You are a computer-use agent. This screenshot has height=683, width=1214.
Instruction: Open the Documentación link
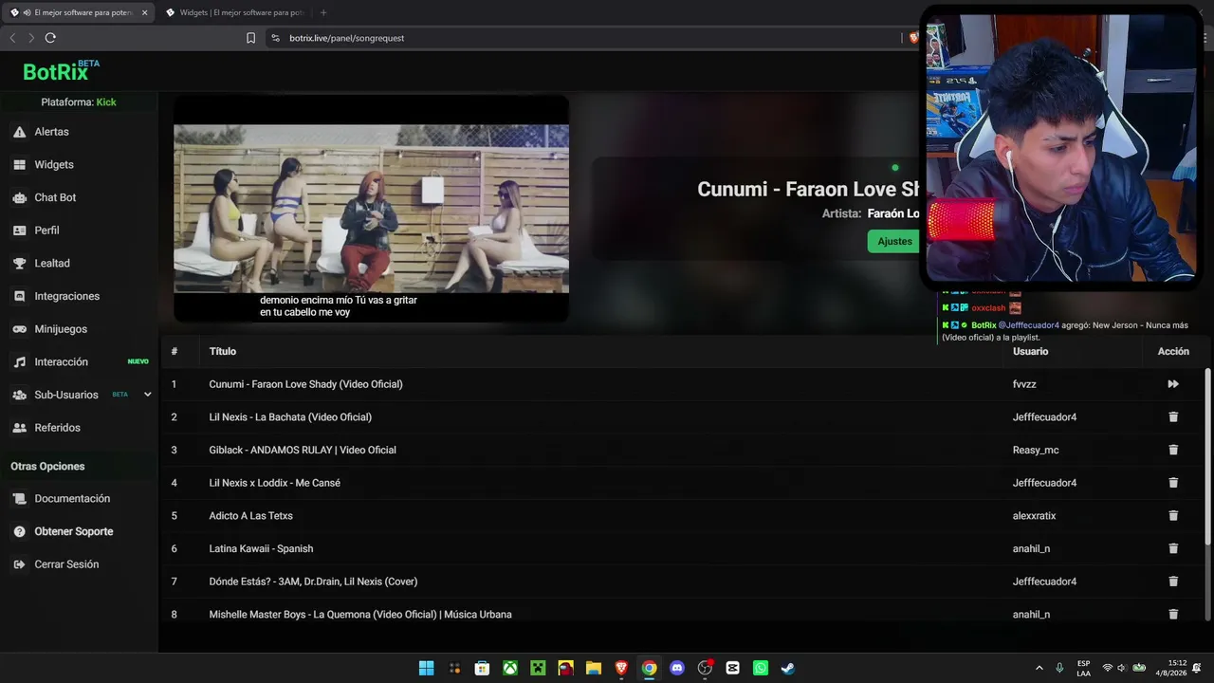pos(72,499)
